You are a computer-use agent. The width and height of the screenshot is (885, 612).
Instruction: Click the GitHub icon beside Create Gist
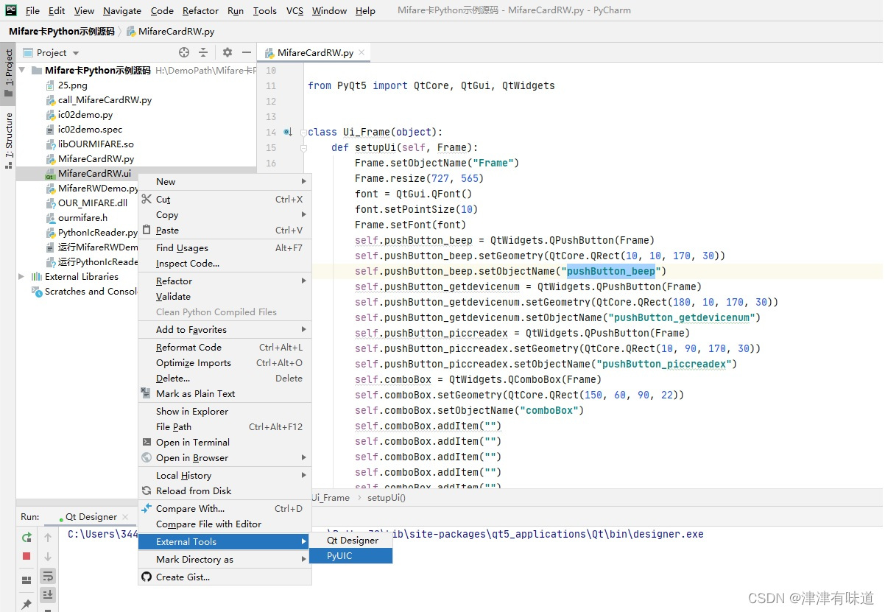pos(147,577)
